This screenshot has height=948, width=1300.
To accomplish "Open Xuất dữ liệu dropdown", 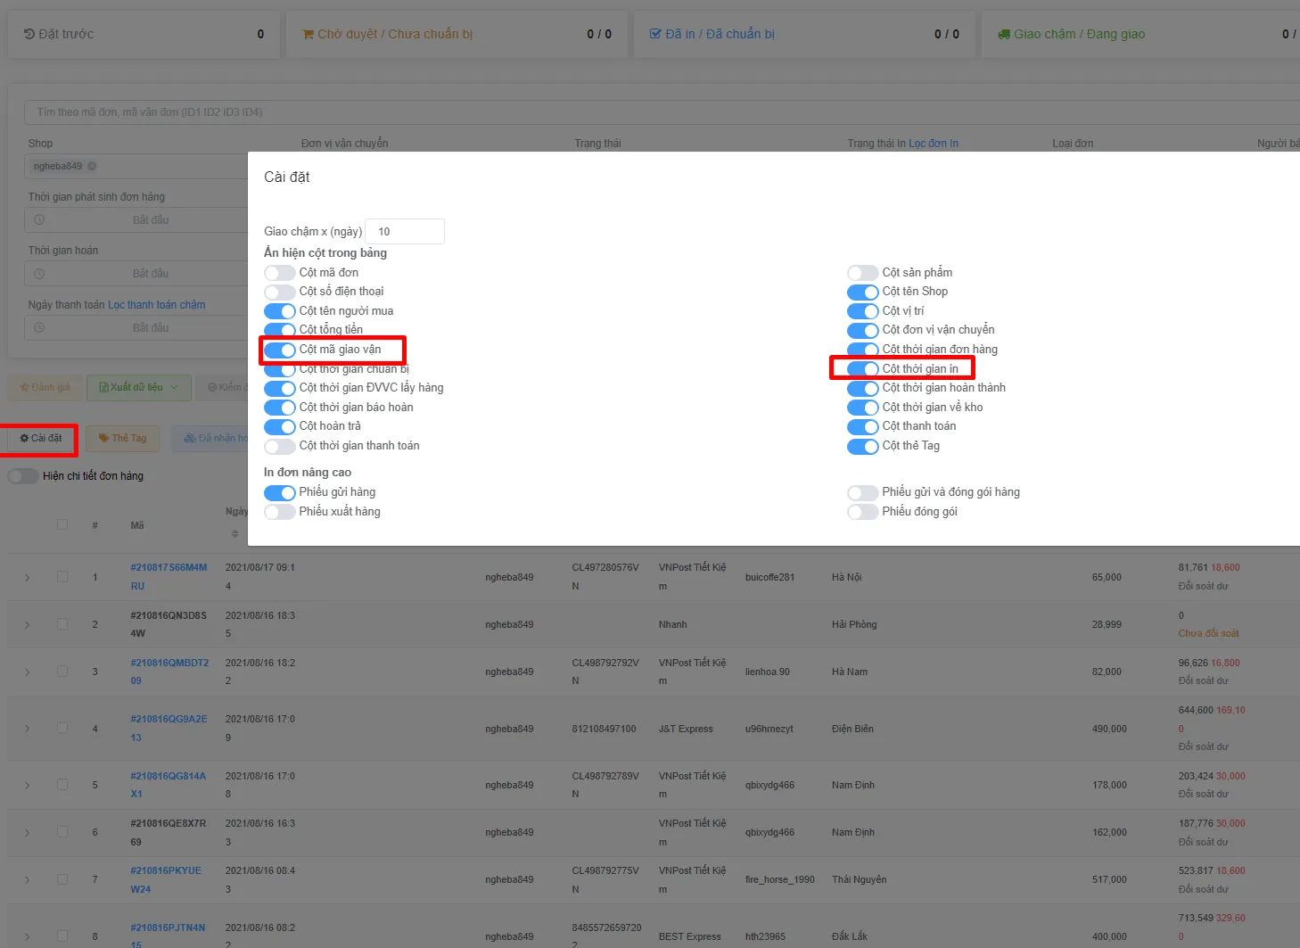I will coord(138,387).
